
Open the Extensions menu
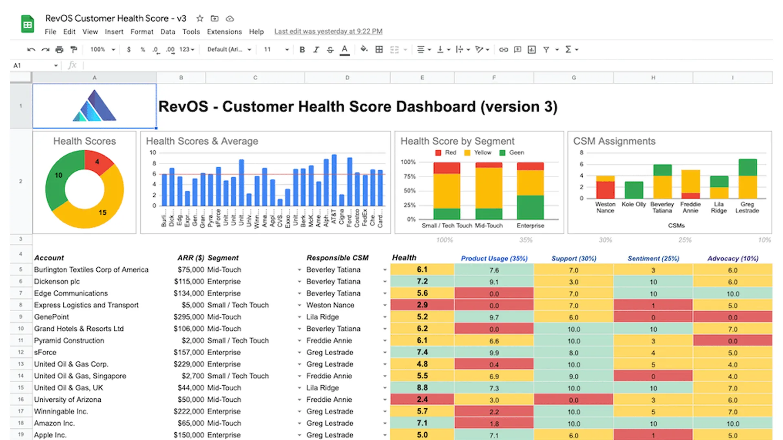pyautogui.click(x=224, y=32)
